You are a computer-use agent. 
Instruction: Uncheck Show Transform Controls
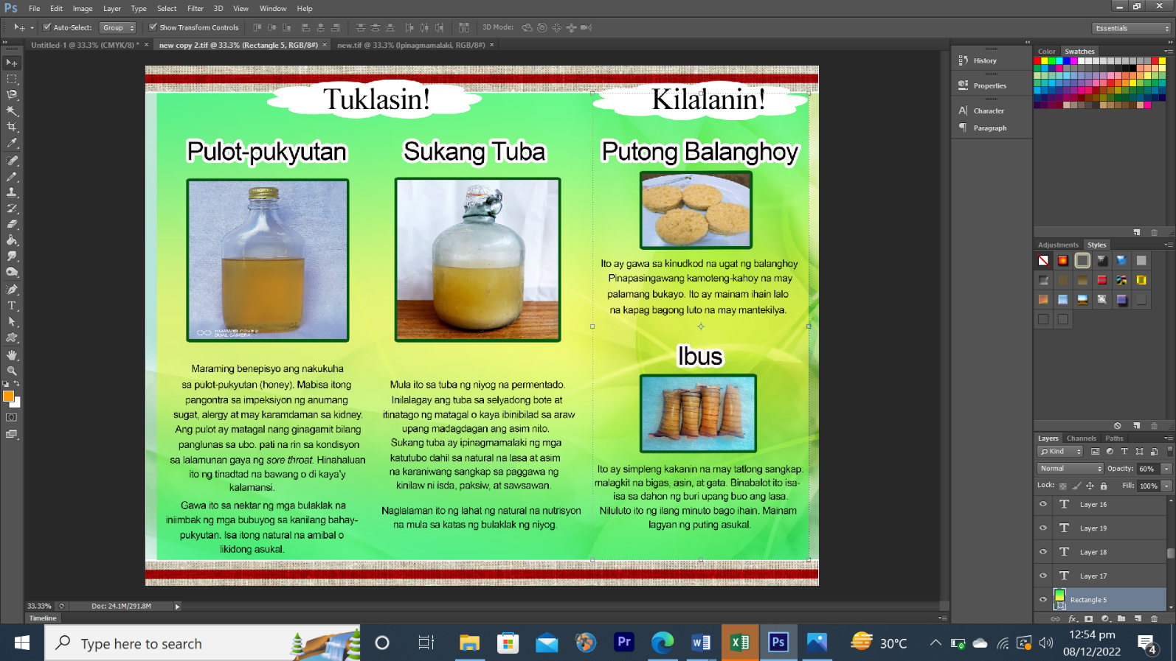153,28
